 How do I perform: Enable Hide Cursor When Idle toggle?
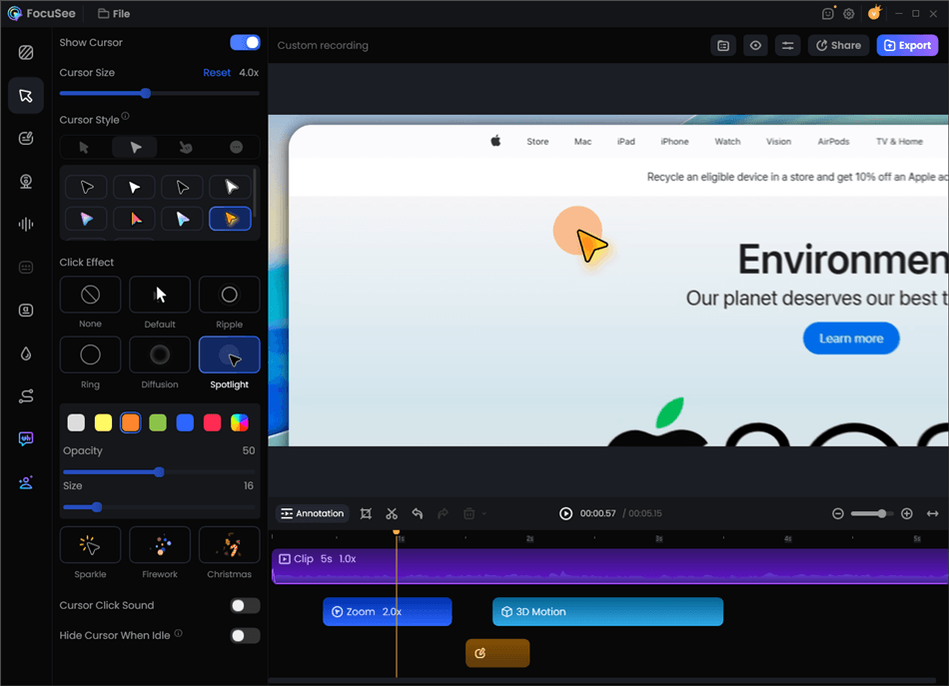[245, 635]
